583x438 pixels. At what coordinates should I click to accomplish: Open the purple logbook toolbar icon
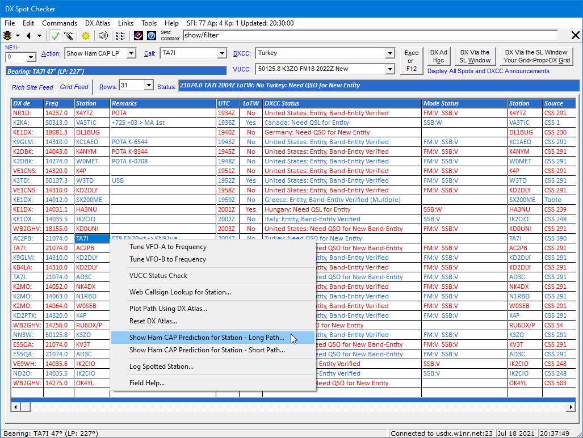click(x=138, y=35)
